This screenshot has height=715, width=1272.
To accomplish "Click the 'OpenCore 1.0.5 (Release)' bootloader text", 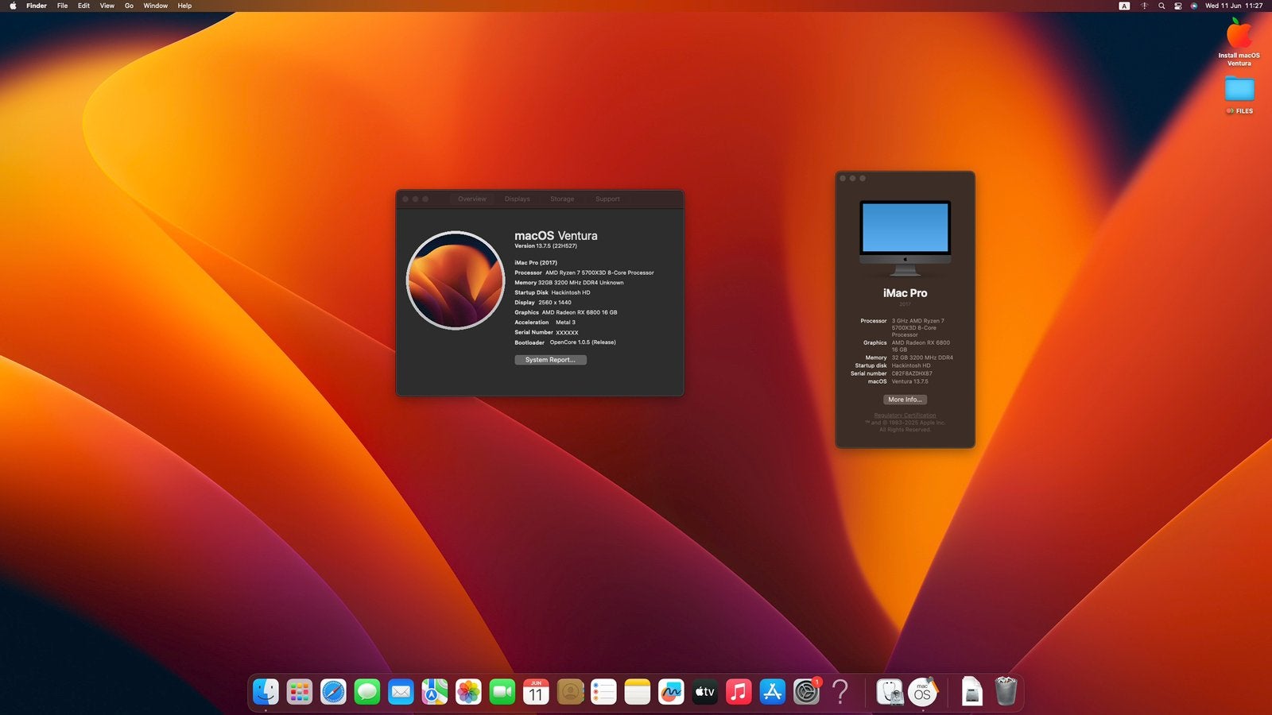I will click(x=583, y=342).
